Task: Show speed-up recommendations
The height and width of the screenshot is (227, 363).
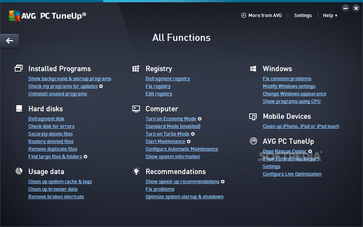Action: tap(182, 182)
